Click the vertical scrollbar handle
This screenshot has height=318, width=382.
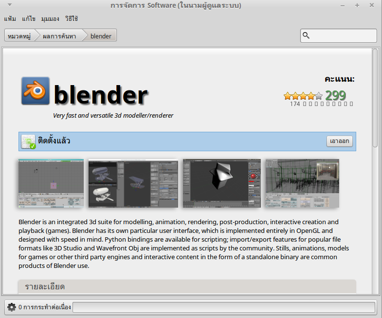pyautogui.click(x=375, y=98)
